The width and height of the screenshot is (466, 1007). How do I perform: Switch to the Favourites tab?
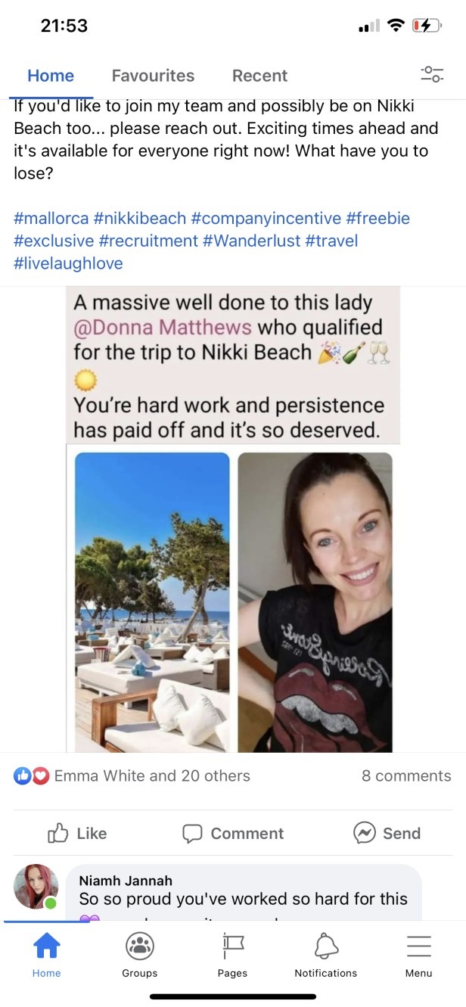(x=153, y=76)
